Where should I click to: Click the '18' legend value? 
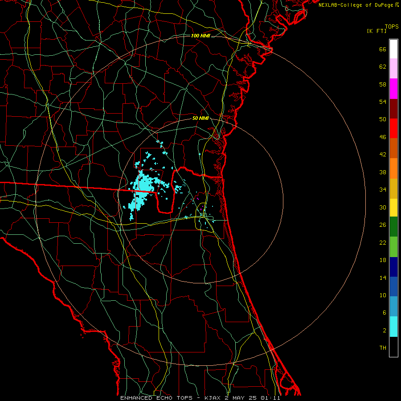[383, 260]
